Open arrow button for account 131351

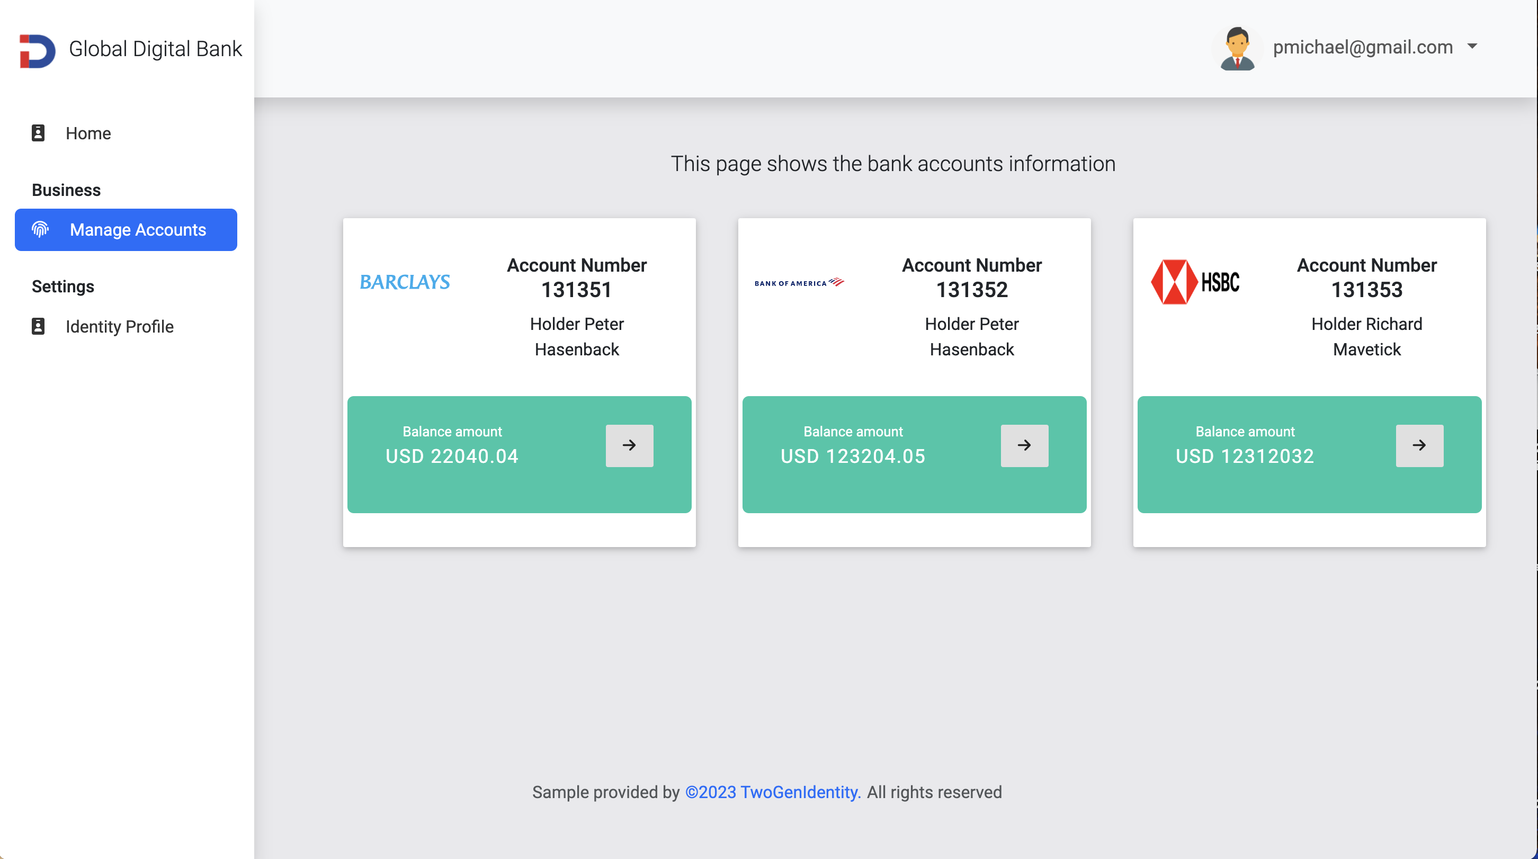tap(629, 445)
